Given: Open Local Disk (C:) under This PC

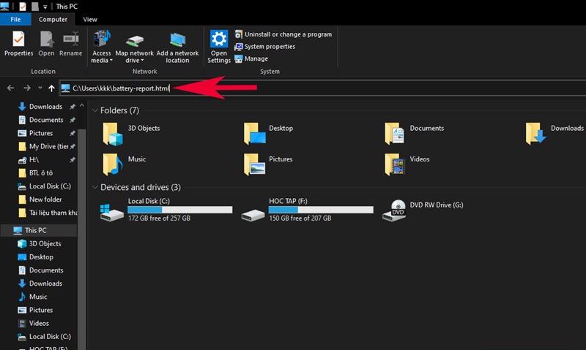Looking at the screenshot, I should coord(50,337).
